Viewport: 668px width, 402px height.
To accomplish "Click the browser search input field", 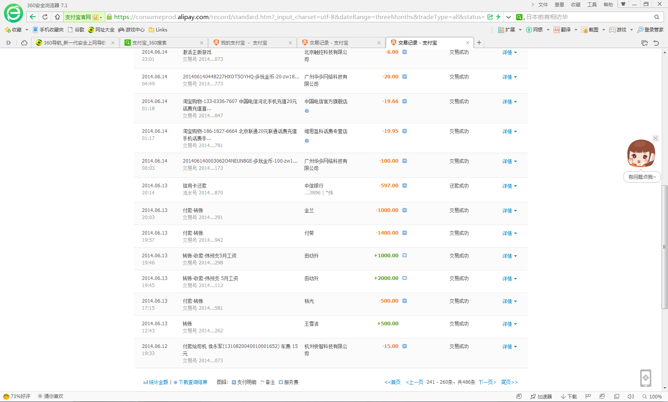I will [x=588, y=17].
